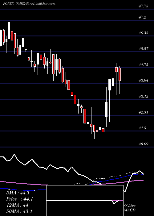Click the tallest white candle reaching 47.75
The image size is (154, 216).
(9, 25)
